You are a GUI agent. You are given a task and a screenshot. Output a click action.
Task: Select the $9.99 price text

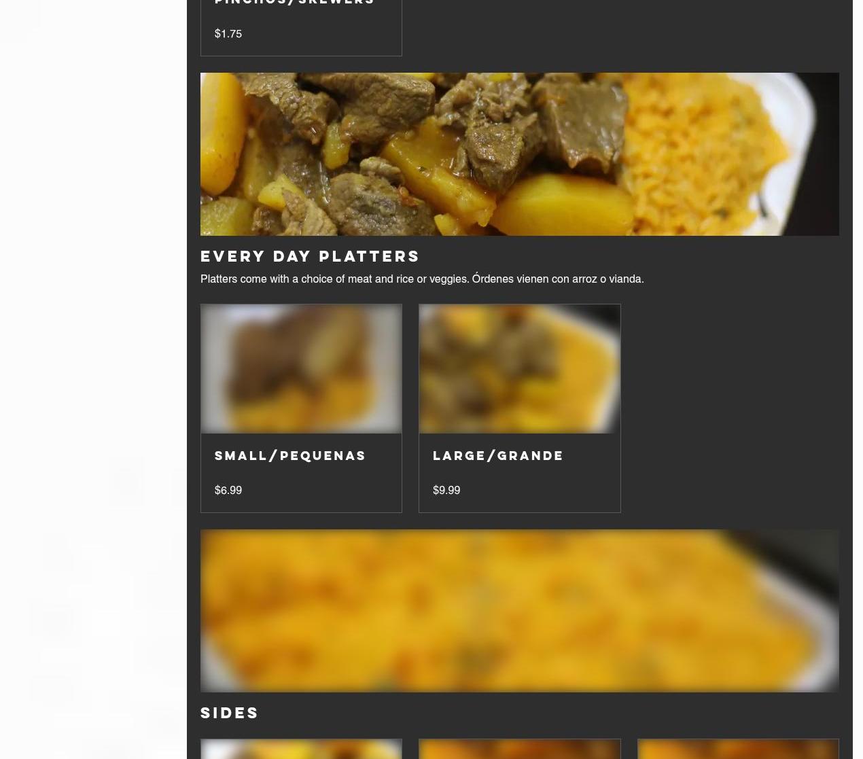[x=446, y=490]
